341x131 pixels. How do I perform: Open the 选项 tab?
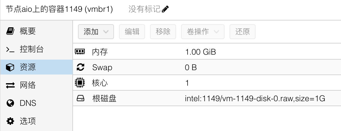[x=28, y=121]
